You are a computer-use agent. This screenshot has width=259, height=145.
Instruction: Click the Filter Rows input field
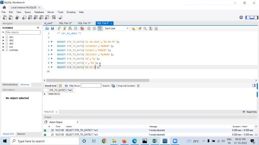(x=91, y=85)
